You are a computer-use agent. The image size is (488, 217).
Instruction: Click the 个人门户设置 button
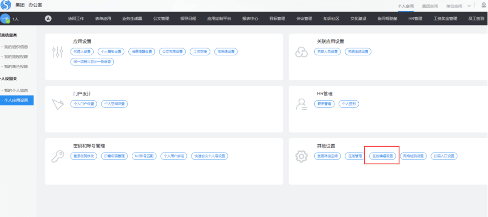coord(84,104)
